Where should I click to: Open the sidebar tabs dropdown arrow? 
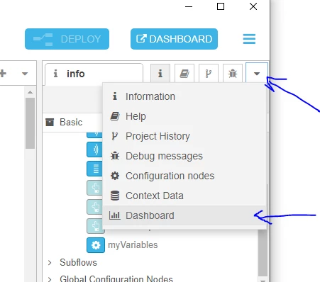pyautogui.click(x=257, y=74)
